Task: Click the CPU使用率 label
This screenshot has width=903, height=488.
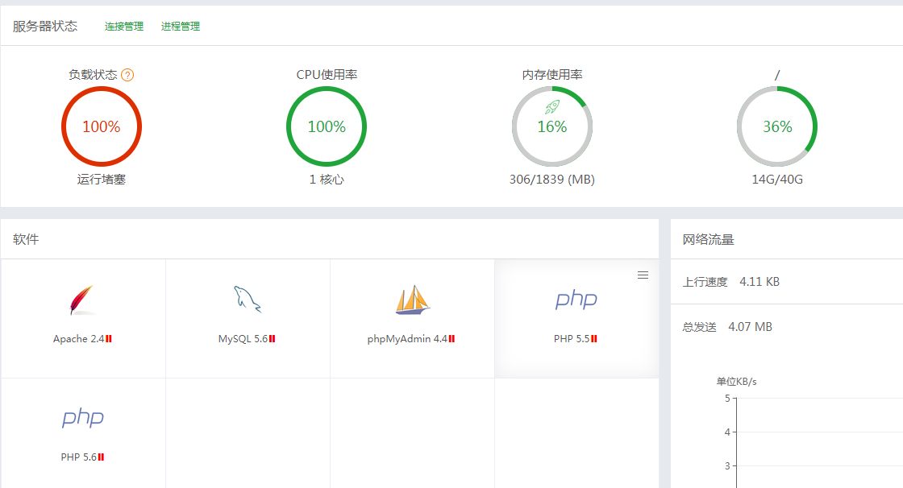Action: coord(327,75)
